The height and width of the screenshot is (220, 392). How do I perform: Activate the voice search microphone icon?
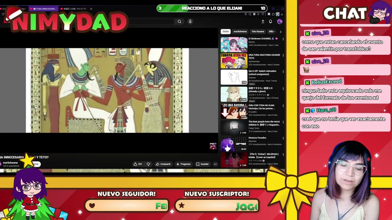(190, 21)
